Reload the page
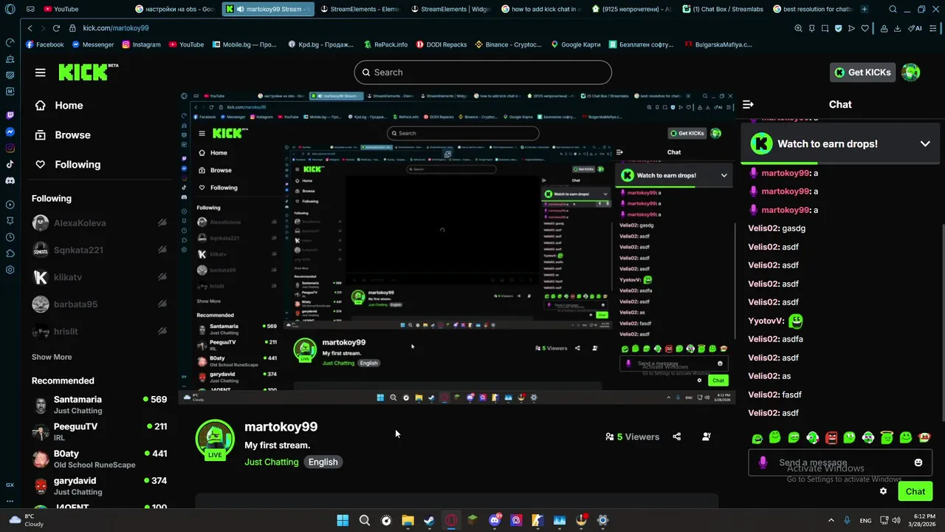This screenshot has width=945, height=532. click(56, 28)
